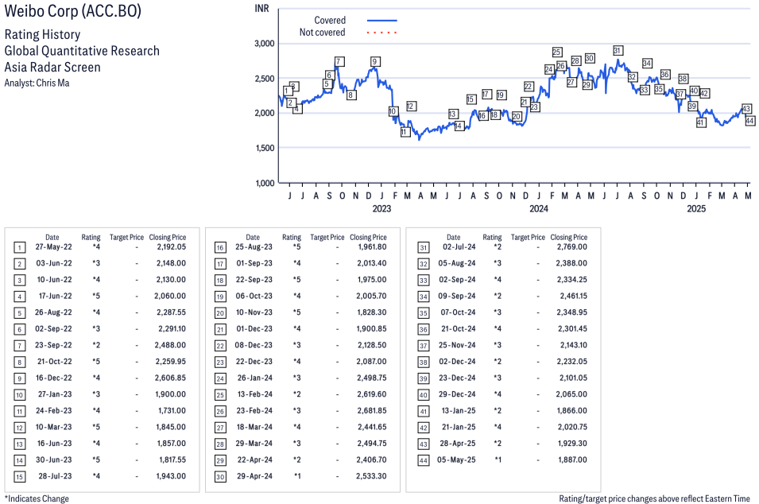Select the Asia Radar Screen line
Viewport: 759px width, 504px height.
click(52, 67)
